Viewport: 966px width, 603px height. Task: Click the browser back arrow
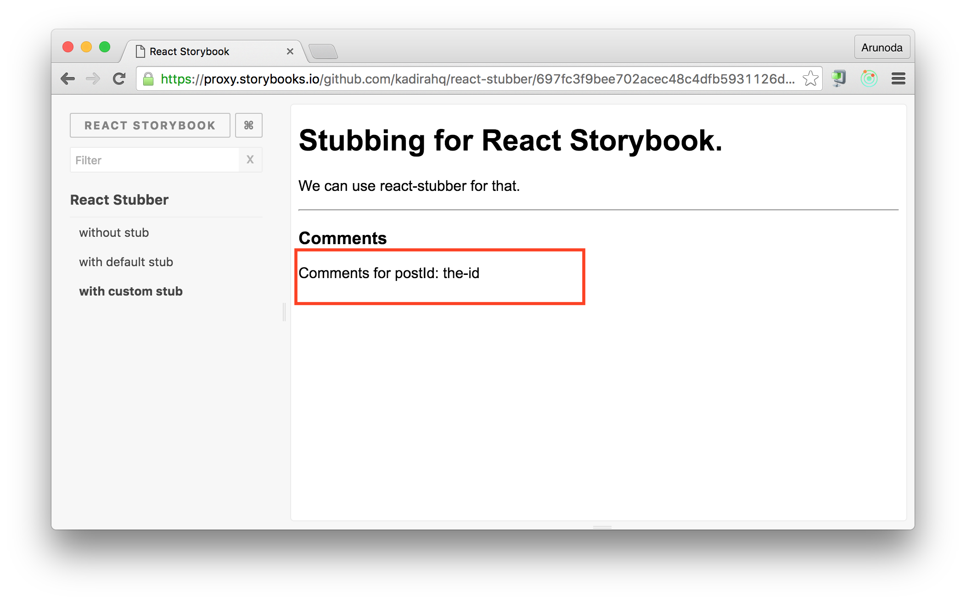coord(68,79)
